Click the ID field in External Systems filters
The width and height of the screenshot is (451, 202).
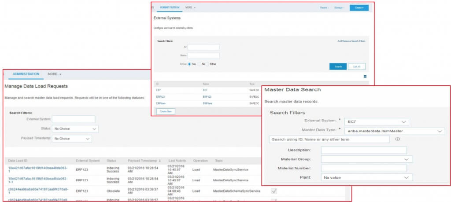203,47
